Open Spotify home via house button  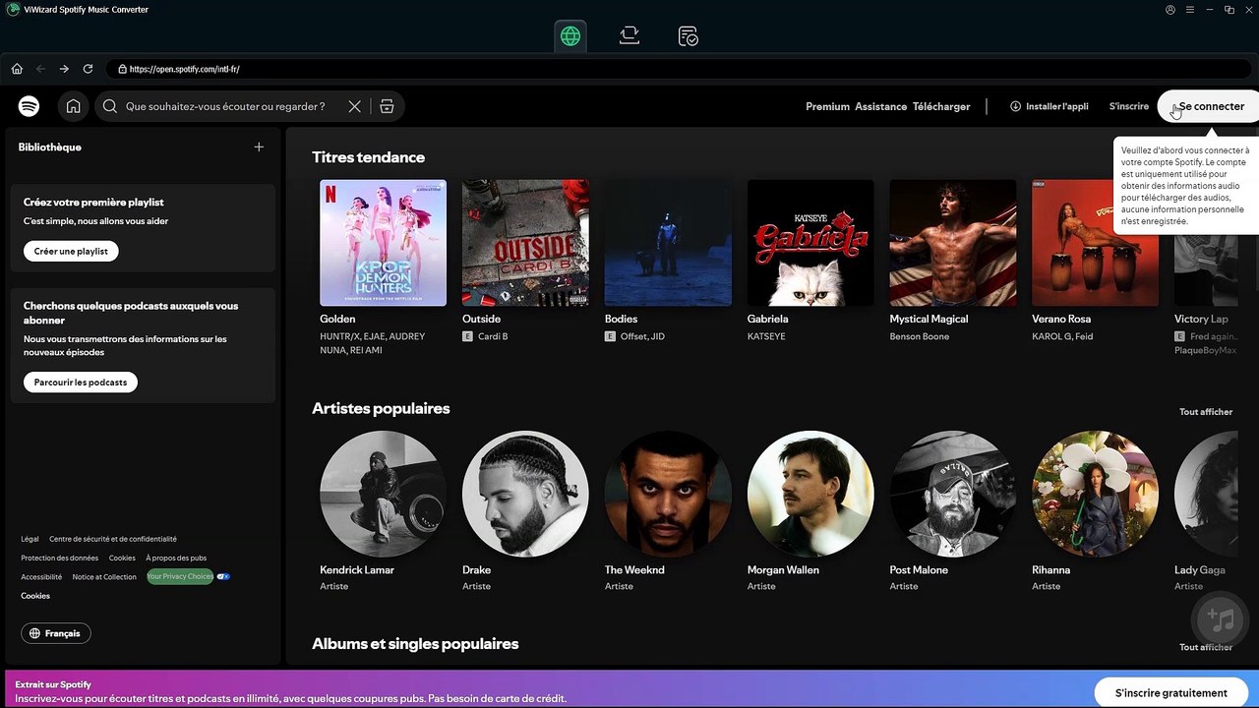click(73, 106)
